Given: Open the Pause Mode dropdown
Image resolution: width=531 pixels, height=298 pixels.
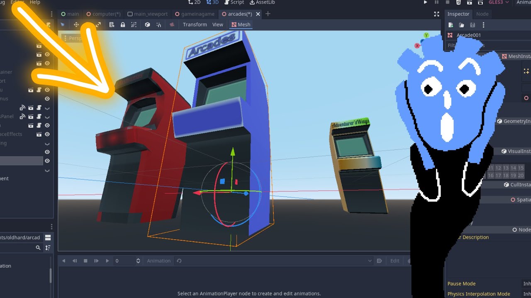Looking at the screenshot, I should [526, 284].
